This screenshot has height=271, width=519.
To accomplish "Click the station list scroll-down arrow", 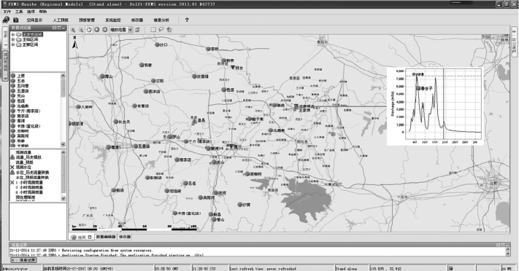I will point(64,144).
